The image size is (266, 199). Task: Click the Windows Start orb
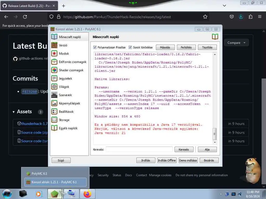(x=7, y=194)
